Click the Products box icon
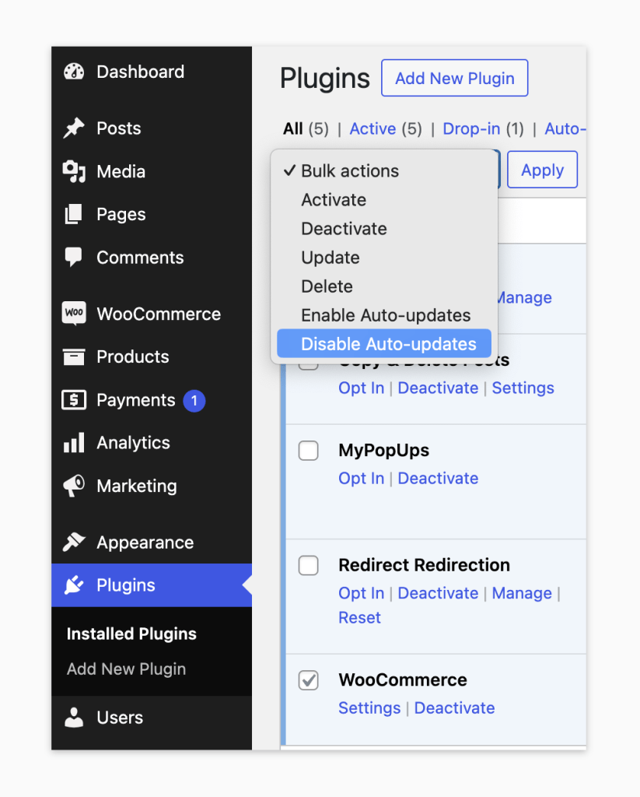This screenshot has height=797, width=640. click(74, 356)
